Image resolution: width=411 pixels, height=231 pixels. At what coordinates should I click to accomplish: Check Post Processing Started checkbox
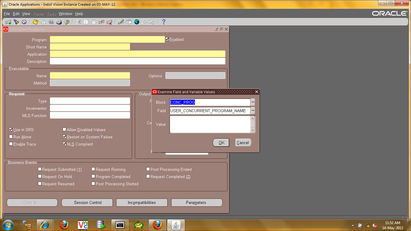point(93,184)
